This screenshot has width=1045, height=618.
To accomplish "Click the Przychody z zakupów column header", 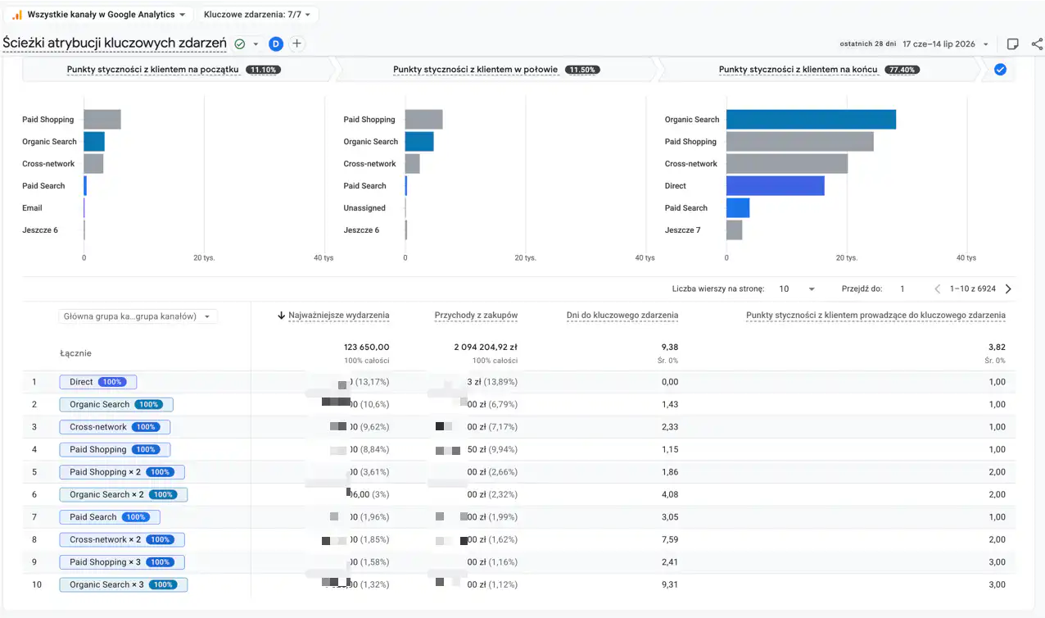I will 476,315.
